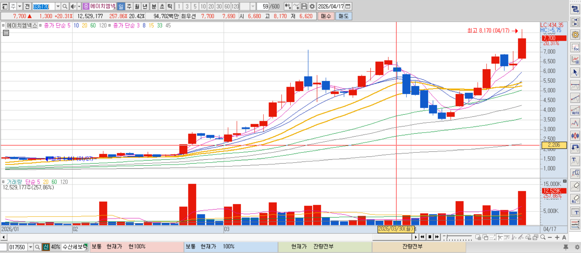Viewport: 581px width, 253px height.
Task: Select the 1 interval button
Action: click(x=179, y=6)
